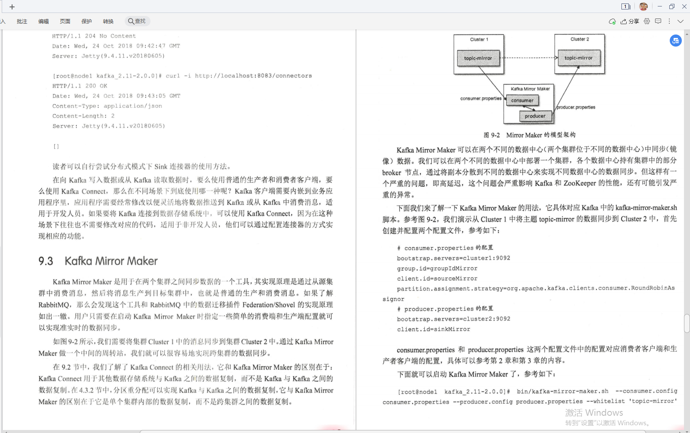Open the 转换 convert menu
This screenshot has height=433, width=690.
tap(108, 21)
